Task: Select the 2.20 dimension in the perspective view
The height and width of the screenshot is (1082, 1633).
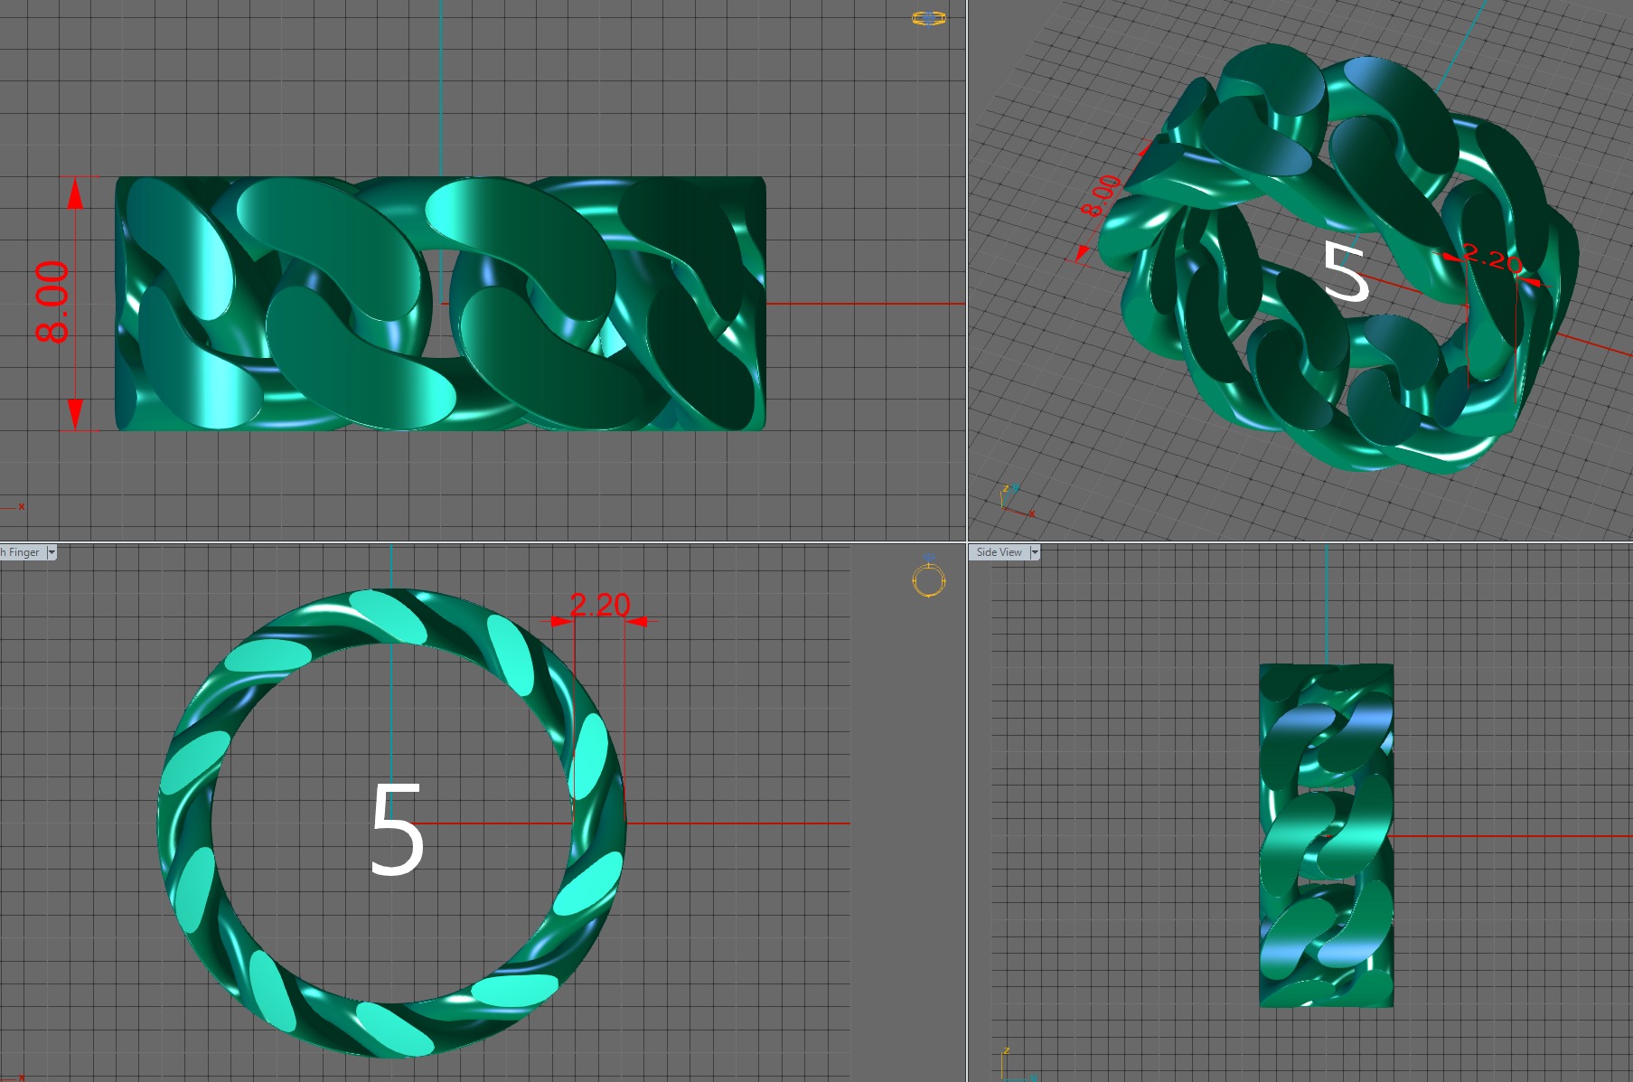Action: tap(1492, 258)
